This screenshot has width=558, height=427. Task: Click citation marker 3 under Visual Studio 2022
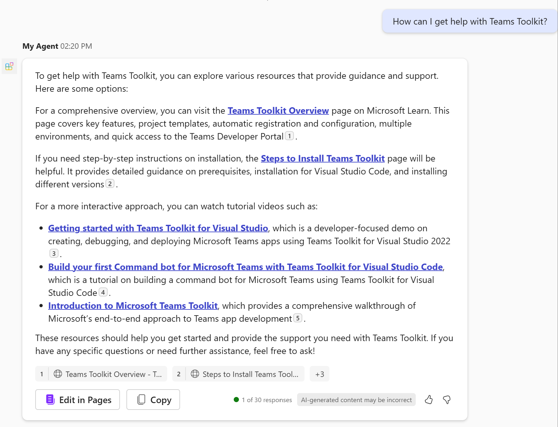tap(54, 254)
